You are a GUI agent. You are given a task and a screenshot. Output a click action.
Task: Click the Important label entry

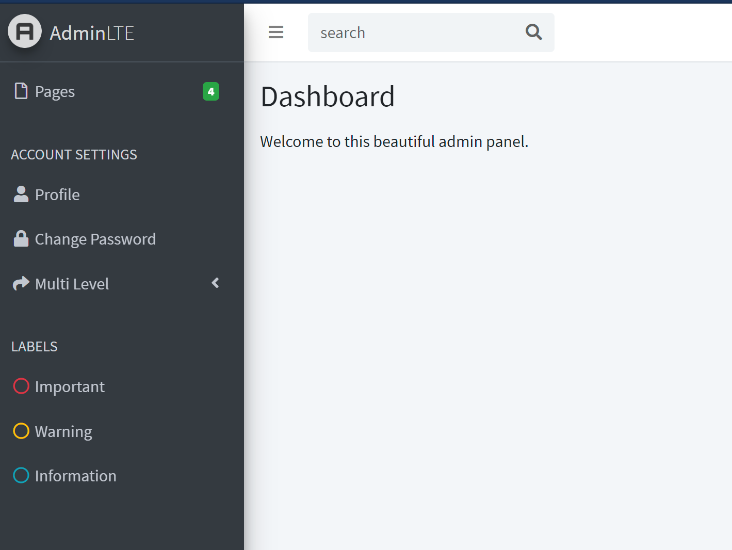70,386
